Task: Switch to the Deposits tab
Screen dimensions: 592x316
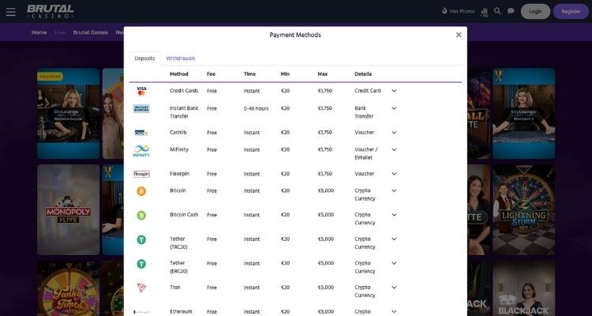Action: point(144,58)
